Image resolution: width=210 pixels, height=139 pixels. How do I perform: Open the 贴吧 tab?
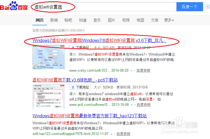pyautogui.click(x=68, y=20)
